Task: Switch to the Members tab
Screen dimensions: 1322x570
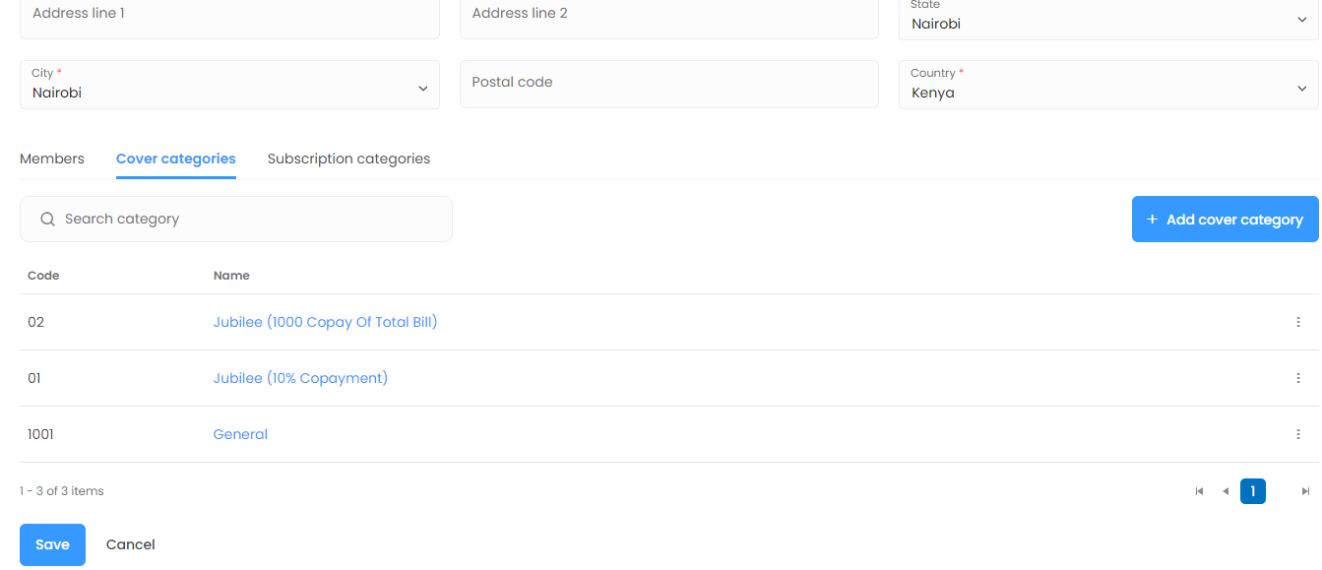Action: [52, 158]
